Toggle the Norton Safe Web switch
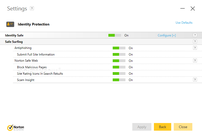Screen dimensions: 202x135 point(119,61)
